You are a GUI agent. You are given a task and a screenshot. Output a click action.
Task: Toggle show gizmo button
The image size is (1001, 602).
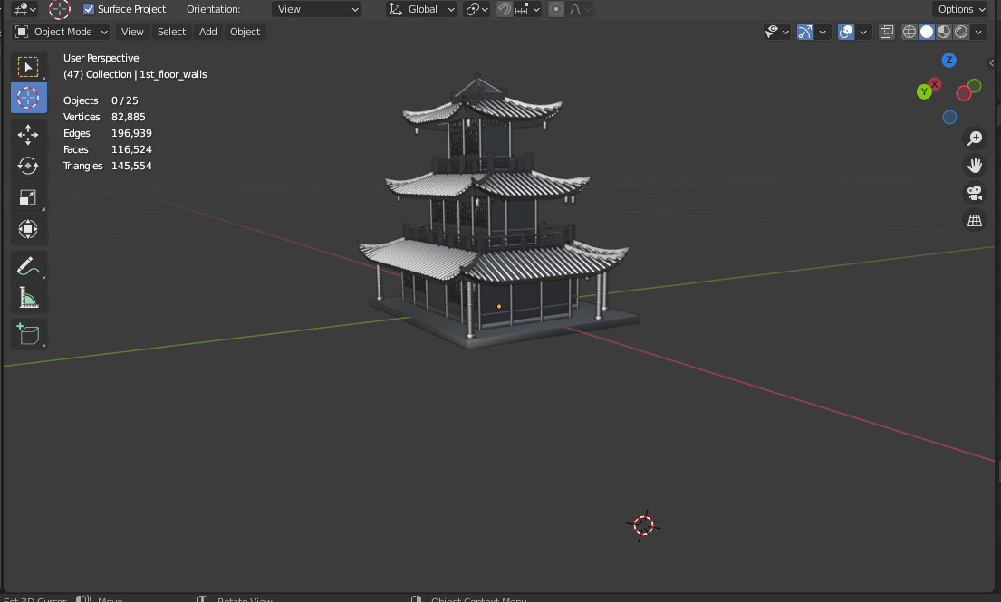[805, 32]
